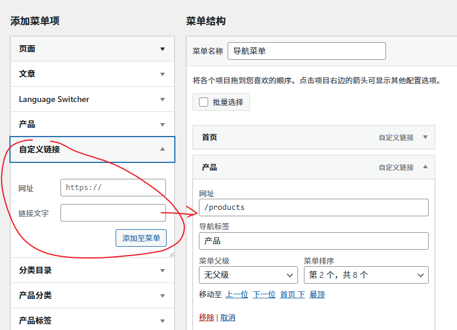
Task: Expand the 产品分类 section
Action: (163, 296)
